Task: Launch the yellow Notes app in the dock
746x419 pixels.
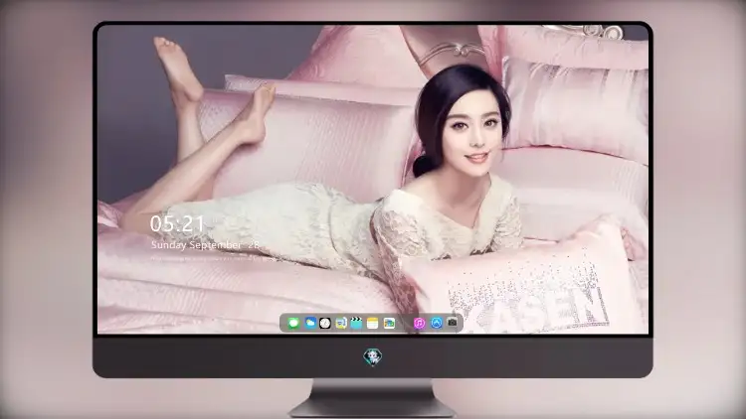Action: coord(373,323)
